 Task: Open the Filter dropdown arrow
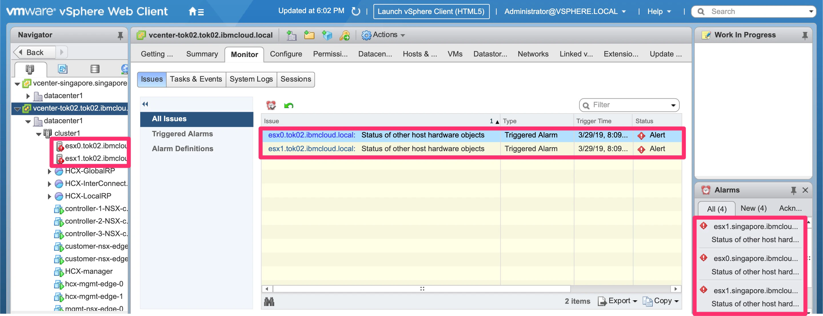click(x=673, y=105)
